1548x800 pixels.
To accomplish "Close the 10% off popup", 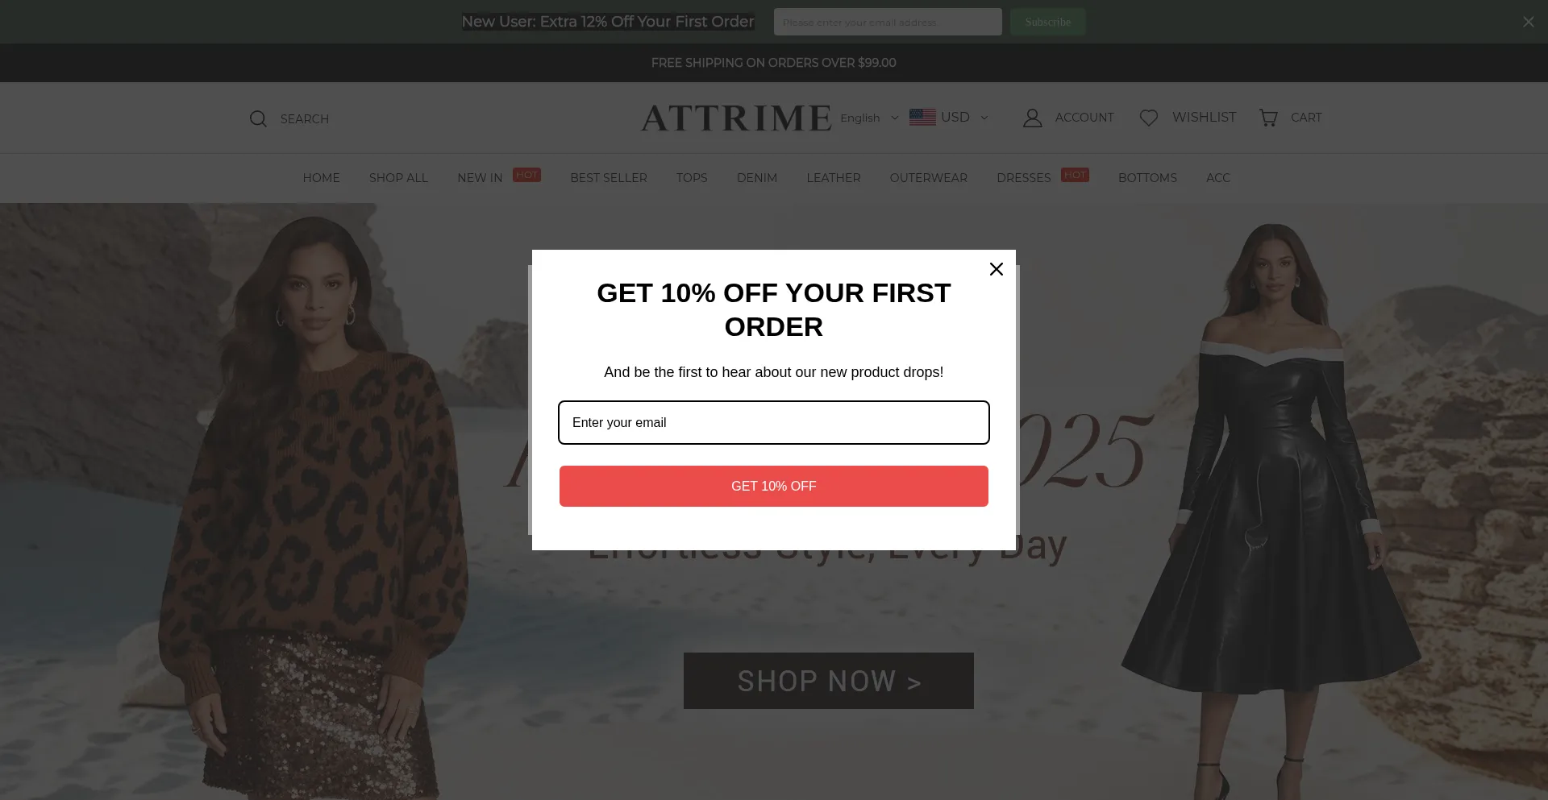I will click(997, 269).
